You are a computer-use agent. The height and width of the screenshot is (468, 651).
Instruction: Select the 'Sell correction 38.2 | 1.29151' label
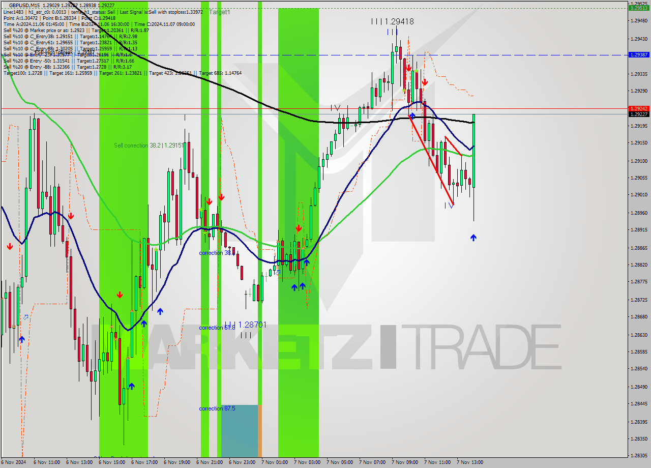(x=149, y=145)
